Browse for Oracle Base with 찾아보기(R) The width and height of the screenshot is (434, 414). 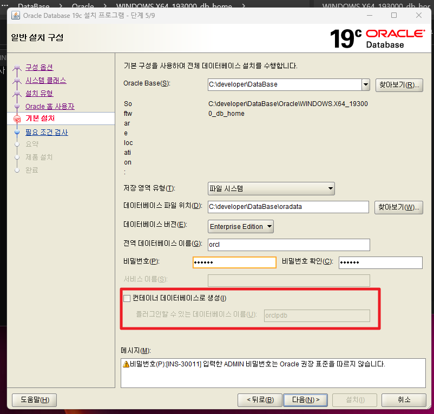[x=399, y=85]
